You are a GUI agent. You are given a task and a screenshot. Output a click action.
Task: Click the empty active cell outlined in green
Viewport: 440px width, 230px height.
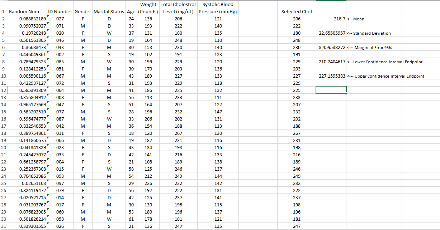click(x=331, y=90)
